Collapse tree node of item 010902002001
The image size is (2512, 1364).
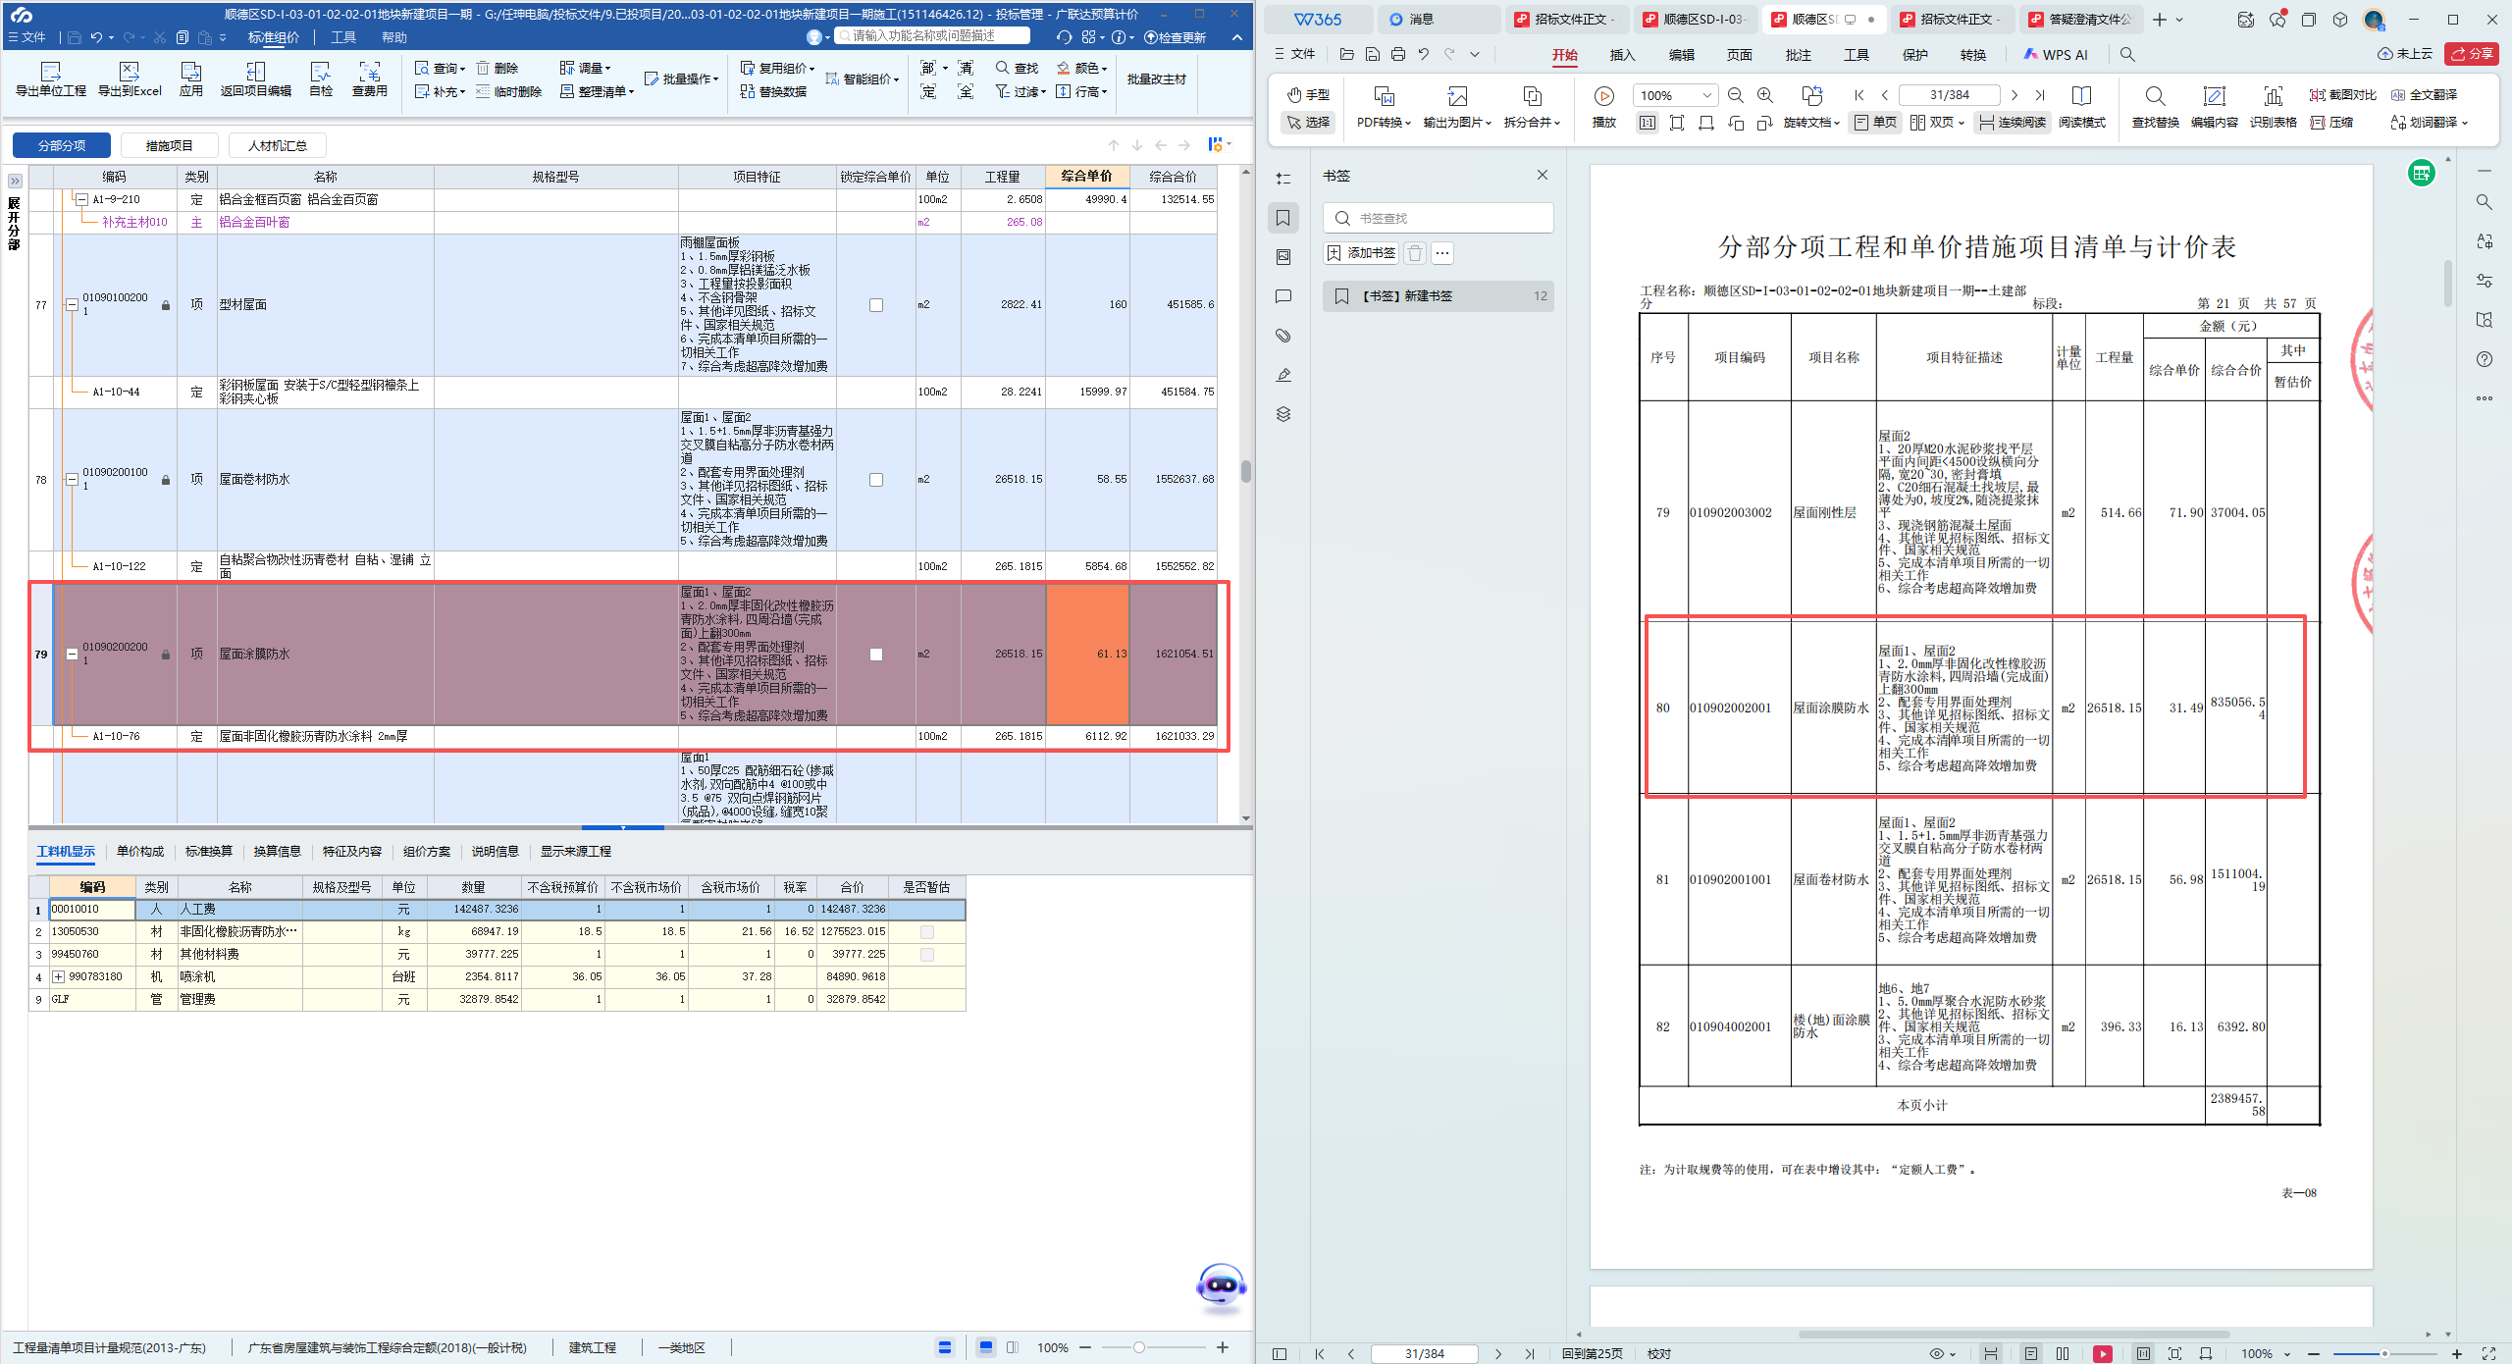click(72, 655)
